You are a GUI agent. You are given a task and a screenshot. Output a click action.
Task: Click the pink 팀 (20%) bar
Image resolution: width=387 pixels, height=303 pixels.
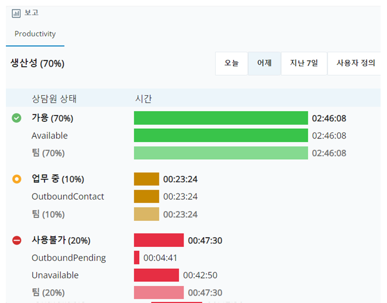[x=159, y=292]
